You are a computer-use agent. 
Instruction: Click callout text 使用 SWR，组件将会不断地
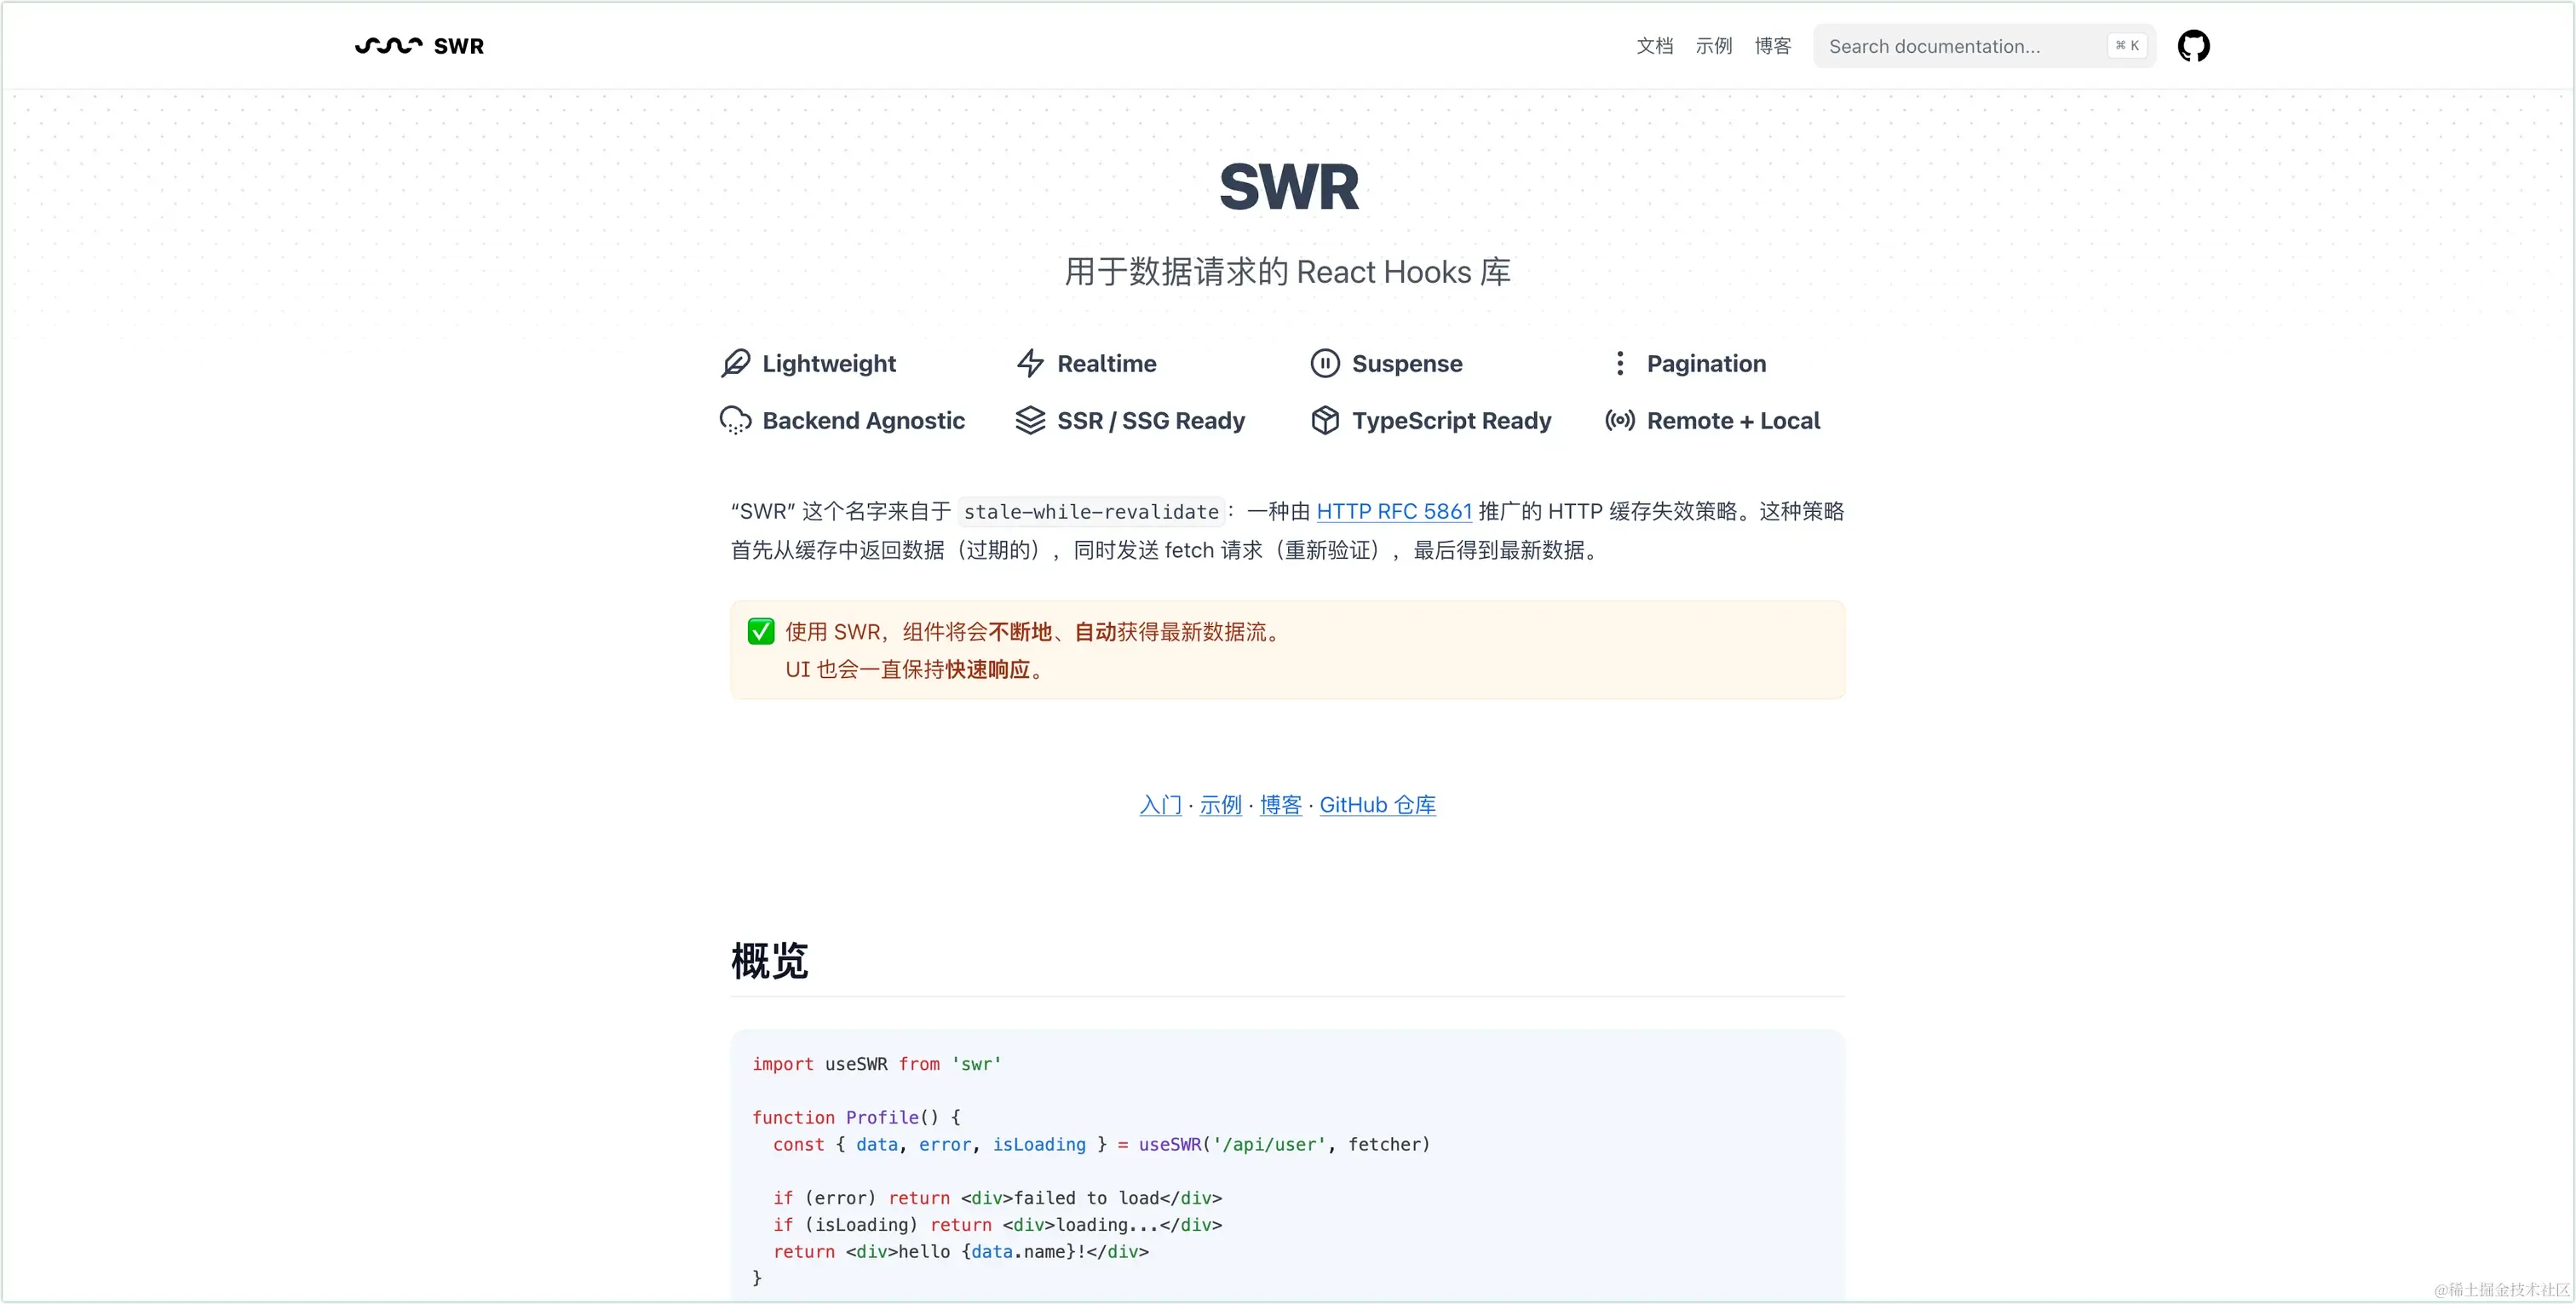pos(918,631)
